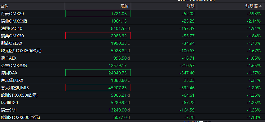265x122 pixels.
Task: Click price 5289.92 of 比利时20
Action: tap(119, 103)
